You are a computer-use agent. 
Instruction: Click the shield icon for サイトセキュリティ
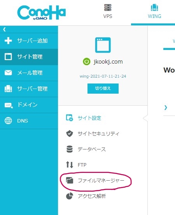click(70, 133)
